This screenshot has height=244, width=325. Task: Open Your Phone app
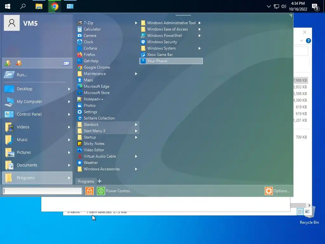(x=171, y=61)
